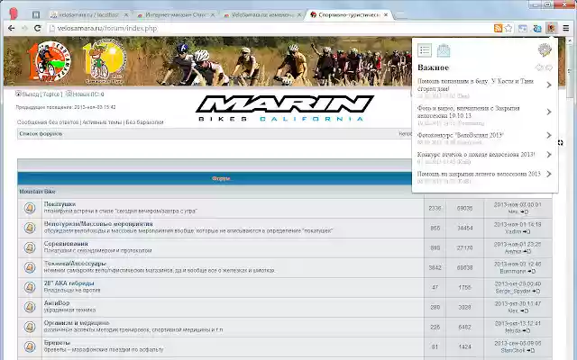Open the АнтиВор forum
The width and height of the screenshot is (577, 360).
point(57,303)
